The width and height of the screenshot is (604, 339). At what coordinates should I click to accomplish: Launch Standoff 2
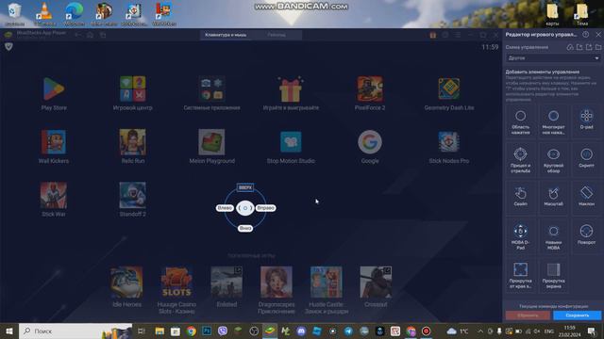[x=132, y=200]
